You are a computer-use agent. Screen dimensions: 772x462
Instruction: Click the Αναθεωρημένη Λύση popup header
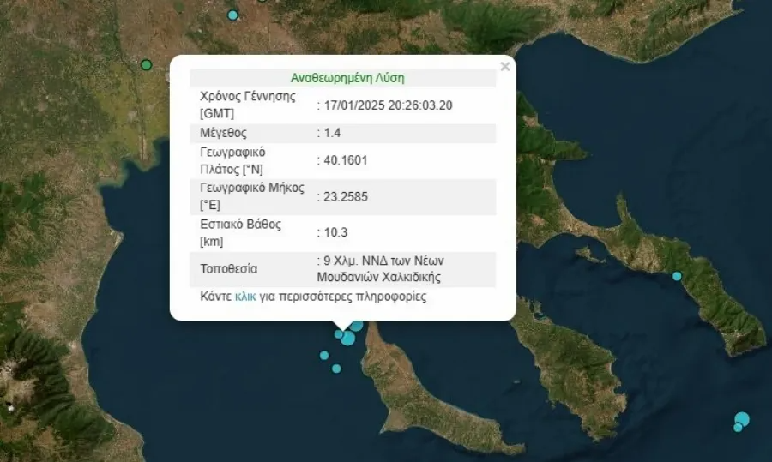click(347, 78)
